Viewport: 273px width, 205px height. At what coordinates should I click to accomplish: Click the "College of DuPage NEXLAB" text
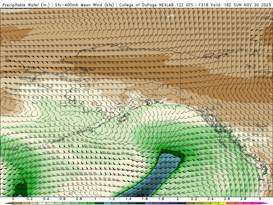(x=146, y=5)
